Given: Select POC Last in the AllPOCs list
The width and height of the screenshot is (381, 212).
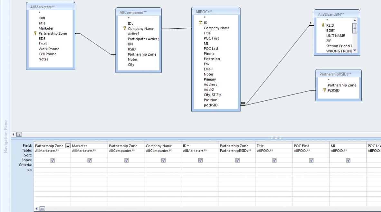Looking at the screenshot, I should click(x=211, y=49).
